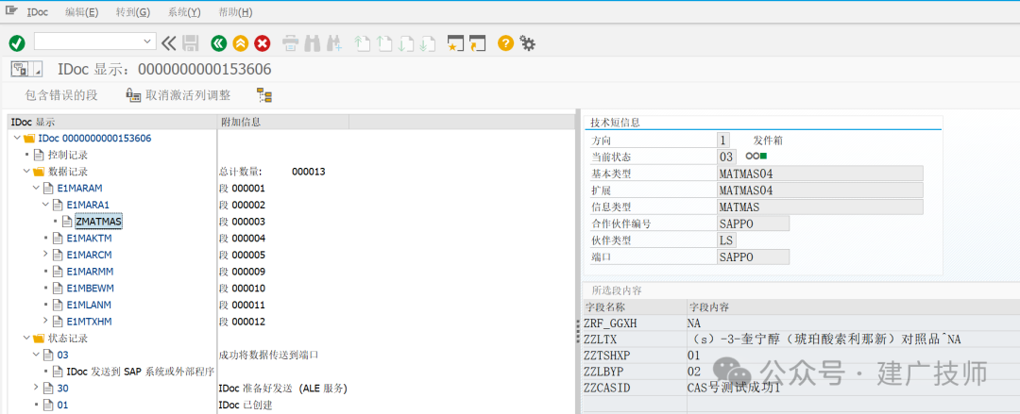Screen dimensions: 1020x414
Task: Click the IDoc 显示 column header
Action: point(111,122)
